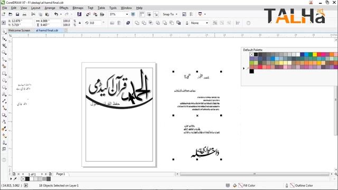The height and width of the screenshot is (190, 338).
Task: Toggle Show rulers button
Action: point(142,14)
